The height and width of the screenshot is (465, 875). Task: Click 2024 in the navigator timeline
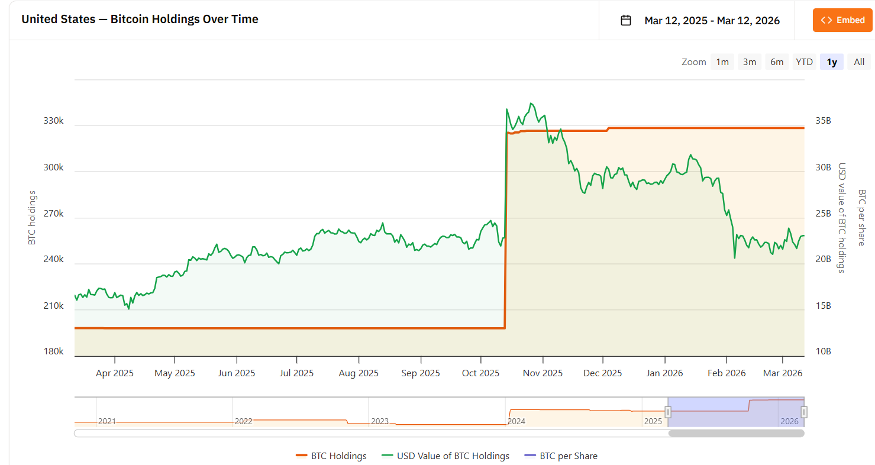[516, 422]
